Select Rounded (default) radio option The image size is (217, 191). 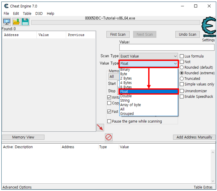182,67
